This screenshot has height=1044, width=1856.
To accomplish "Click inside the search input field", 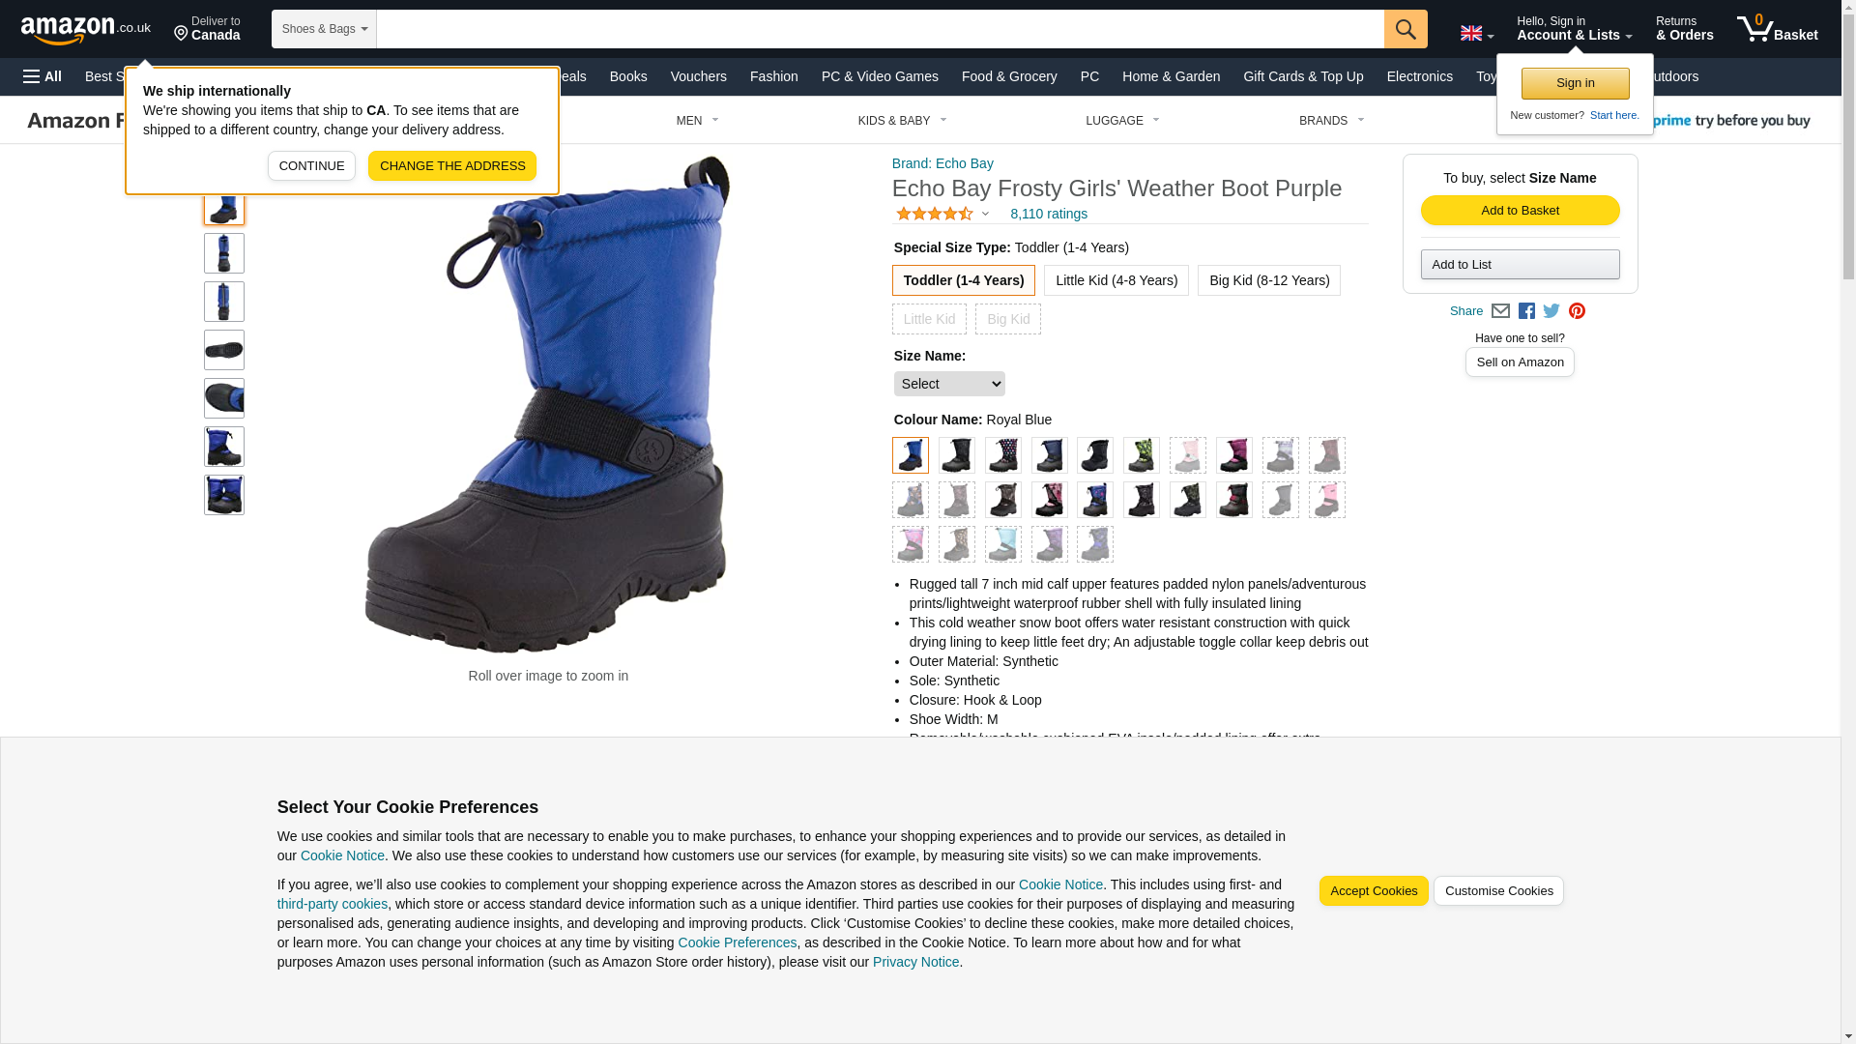I will pos(880,29).
